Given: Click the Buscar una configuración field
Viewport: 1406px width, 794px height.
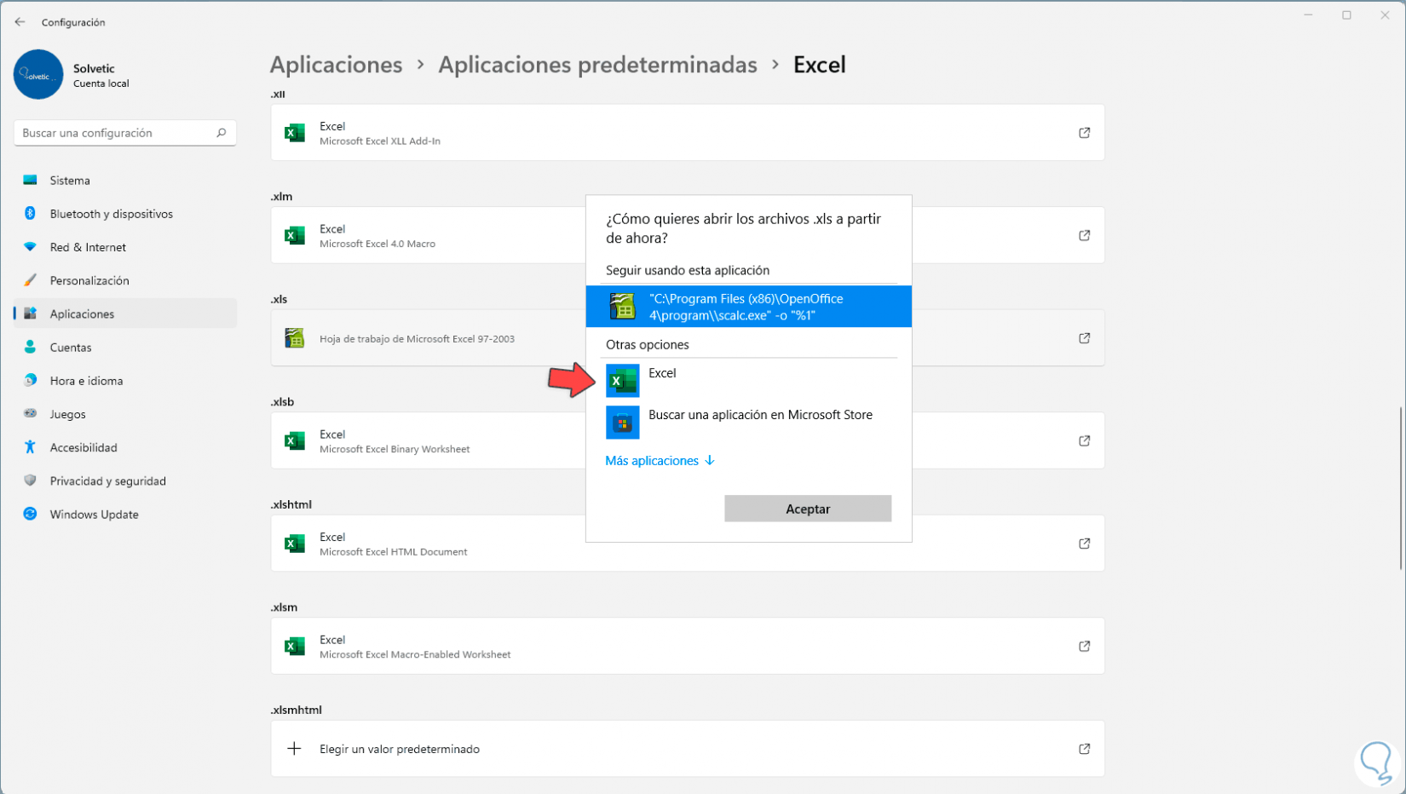Looking at the screenshot, I should pos(115,133).
